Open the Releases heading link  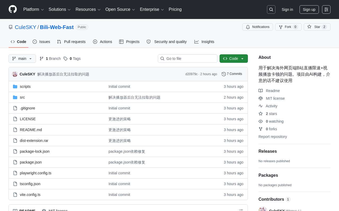[x=267, y=151]
